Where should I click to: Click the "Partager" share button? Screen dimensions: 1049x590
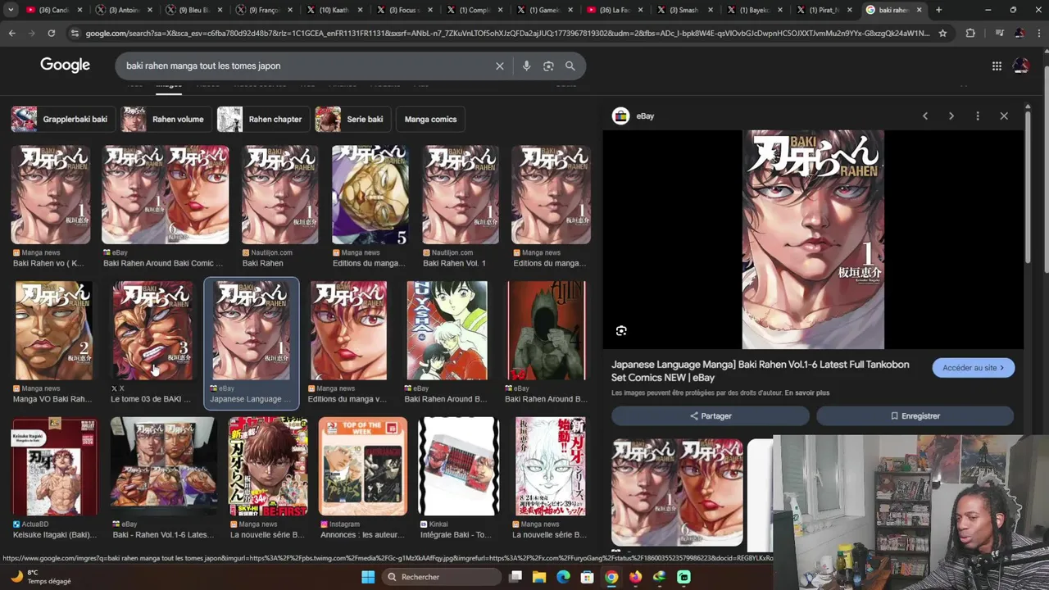(711, 415)
